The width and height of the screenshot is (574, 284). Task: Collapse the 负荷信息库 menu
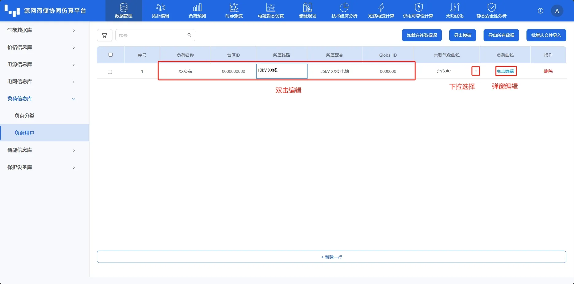coord(44,99)
